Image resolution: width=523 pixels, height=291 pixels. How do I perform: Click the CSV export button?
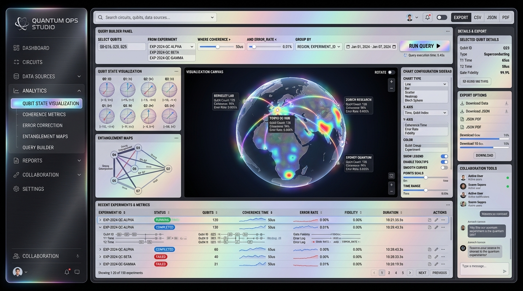point(477,17)
